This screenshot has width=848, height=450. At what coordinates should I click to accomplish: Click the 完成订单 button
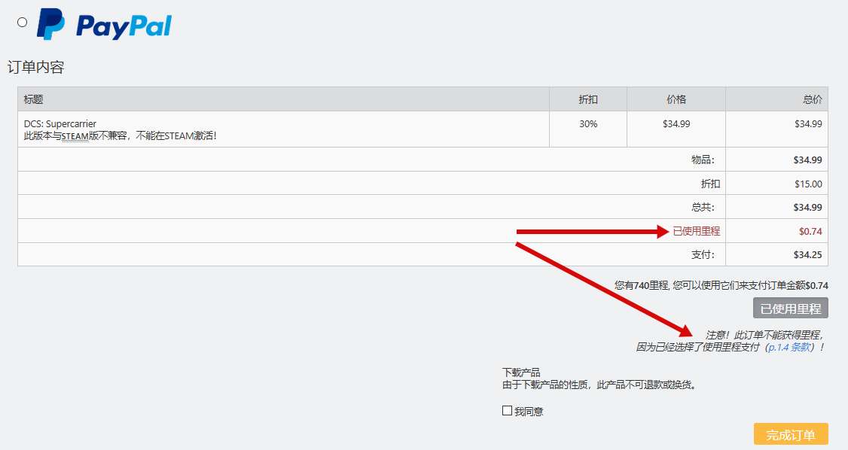pos(790,435)
